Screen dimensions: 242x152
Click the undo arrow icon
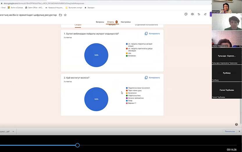pyautogui.click(x=199, y=14)
